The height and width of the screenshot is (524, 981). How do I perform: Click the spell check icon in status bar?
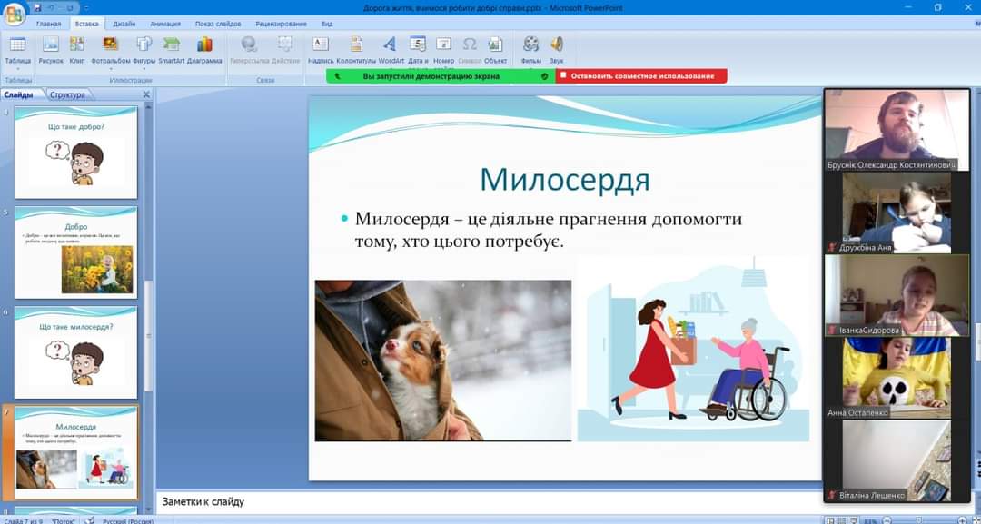(x=89, y=520)
